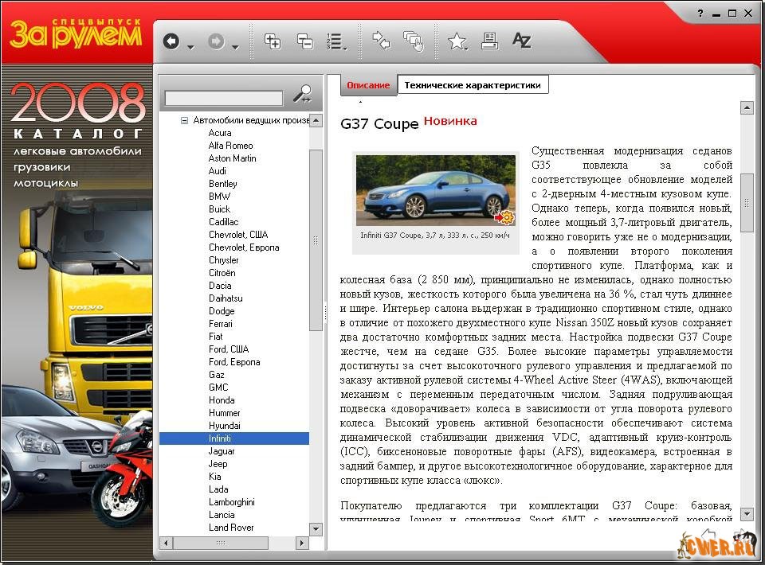Open Land Rover in the brand list
The width and height of the screenshot is (765, 565).
tap(230, 528)
